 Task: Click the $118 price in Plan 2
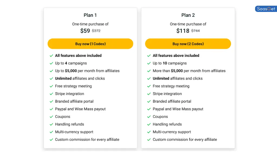tap(183, 31)
